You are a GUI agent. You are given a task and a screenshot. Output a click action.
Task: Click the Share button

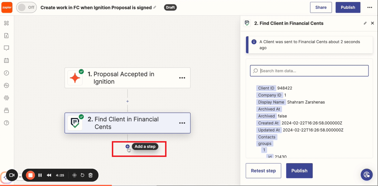[x=321, y=8]
